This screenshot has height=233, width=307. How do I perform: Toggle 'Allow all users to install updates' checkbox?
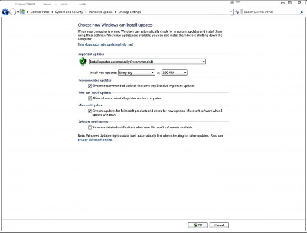(90, 98)
